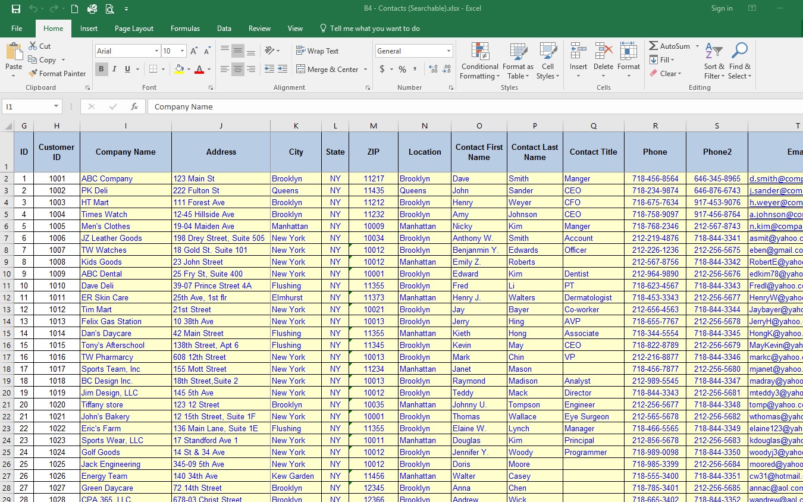Open fill color arrow beside yellow bucket

coord(189,70)
